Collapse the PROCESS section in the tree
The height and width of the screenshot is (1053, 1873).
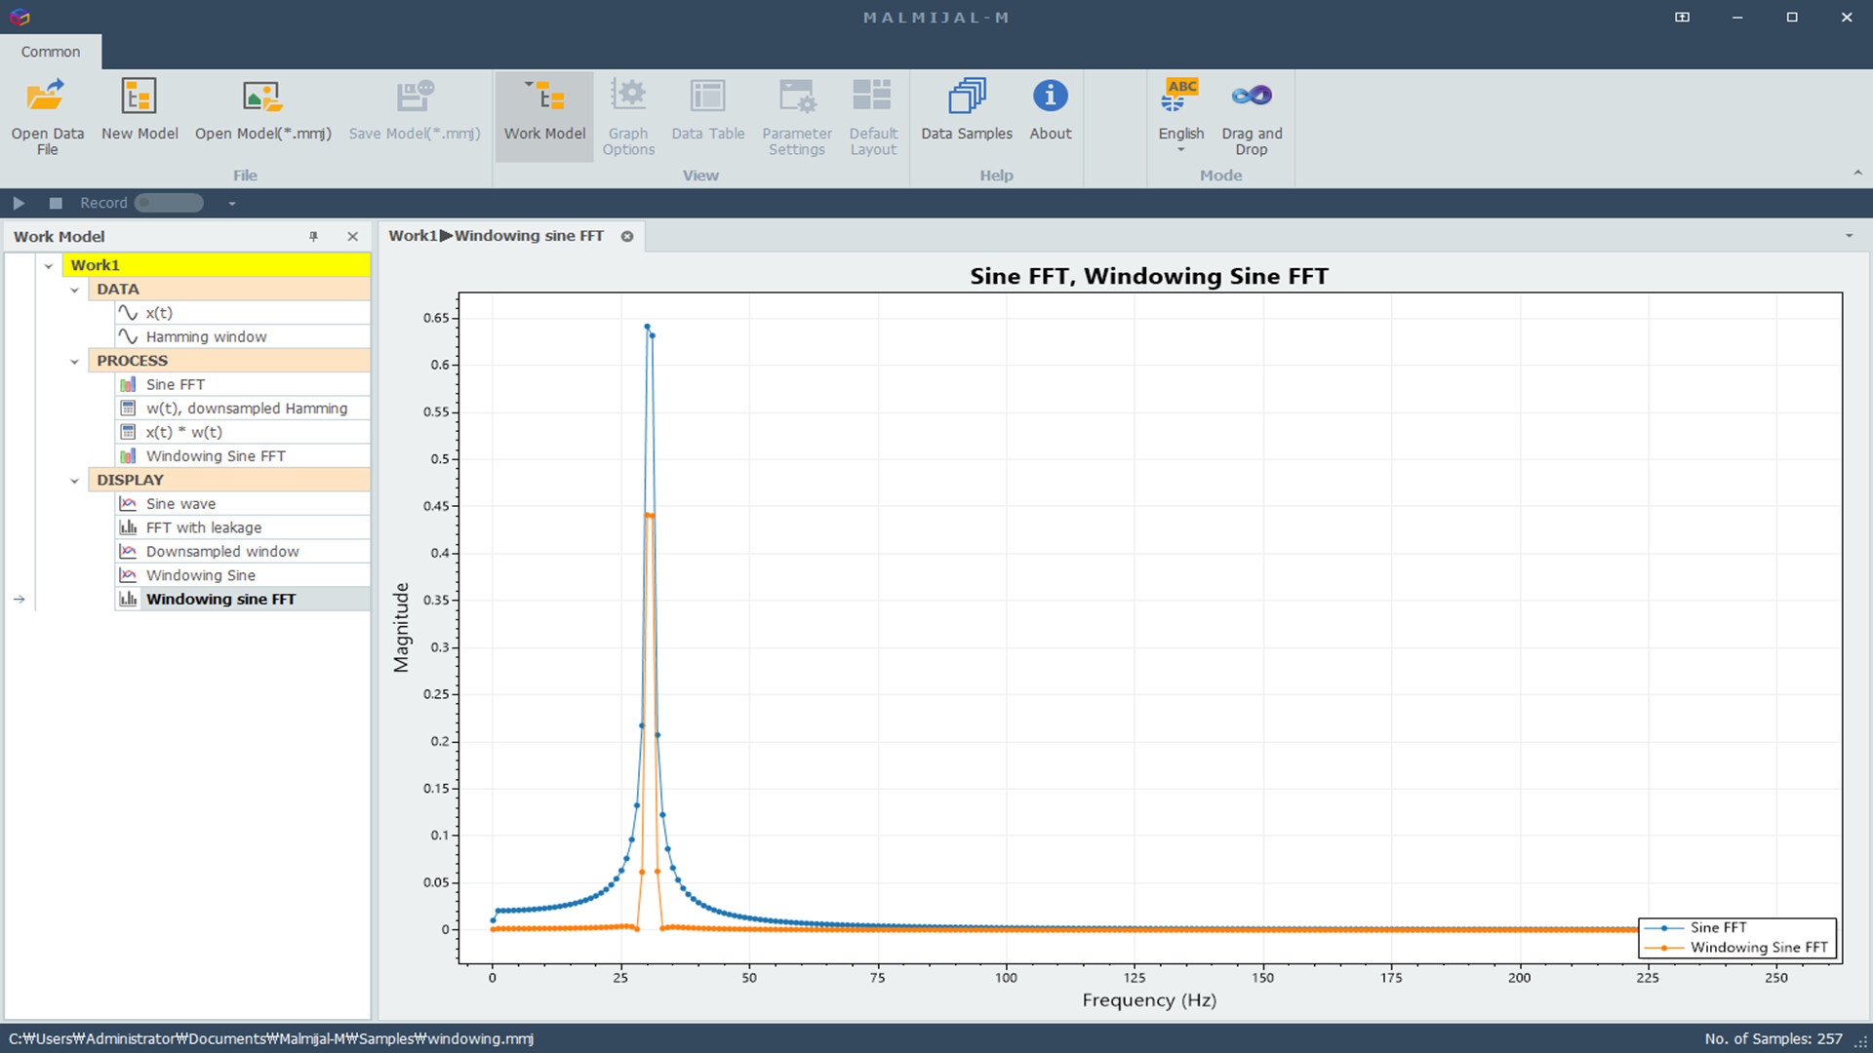[x=75, y=360]
